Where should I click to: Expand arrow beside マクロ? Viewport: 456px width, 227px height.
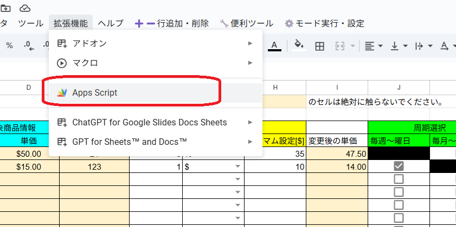[251, 63]
